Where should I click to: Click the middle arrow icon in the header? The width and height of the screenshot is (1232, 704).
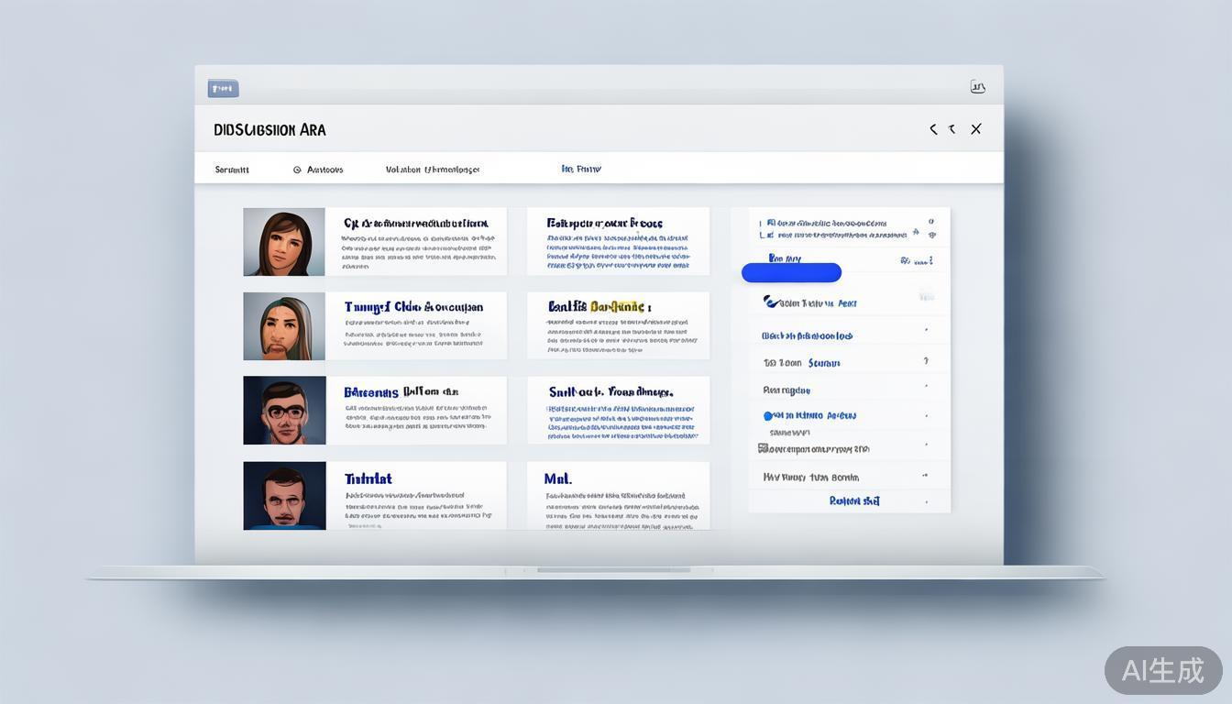point(952,129)
